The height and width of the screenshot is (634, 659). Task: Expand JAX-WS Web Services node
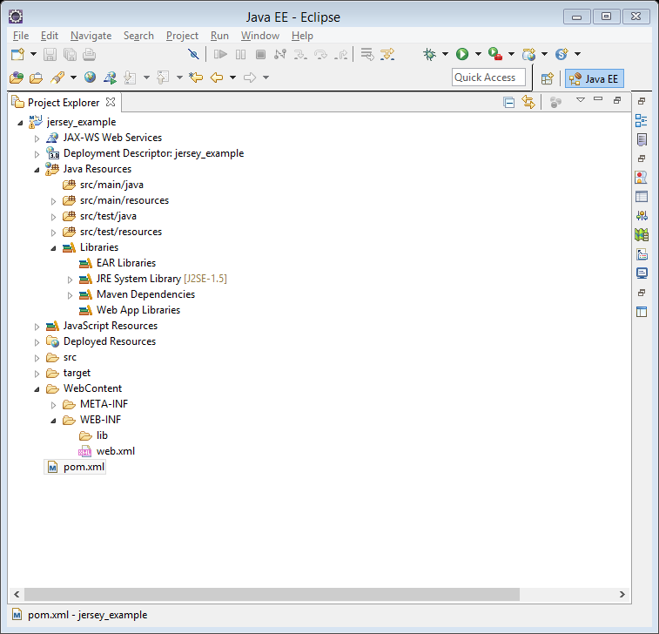pos(37,138)
